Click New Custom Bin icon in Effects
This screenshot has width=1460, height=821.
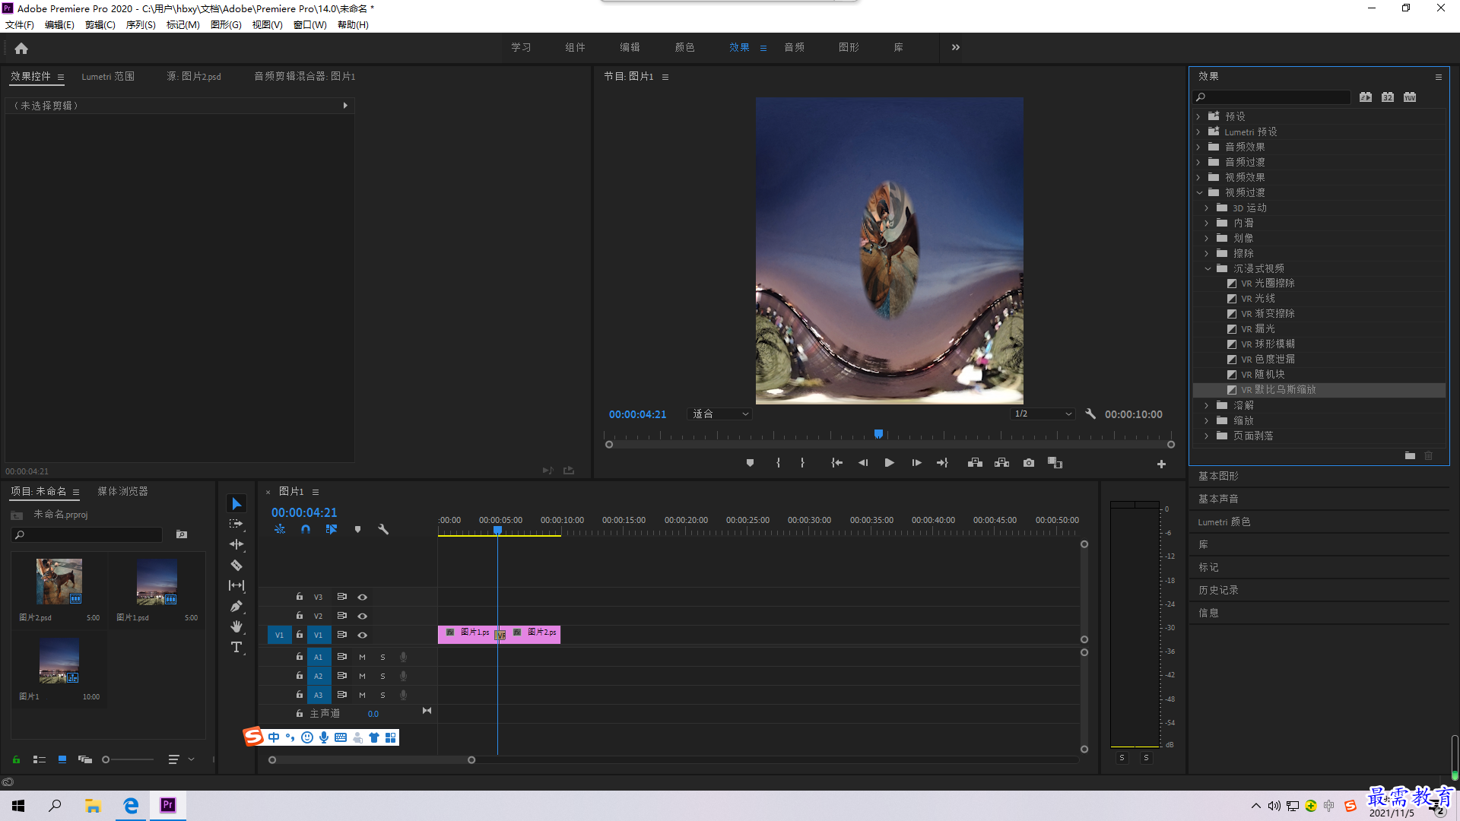pyautogui.click(x=1410, y=455)
